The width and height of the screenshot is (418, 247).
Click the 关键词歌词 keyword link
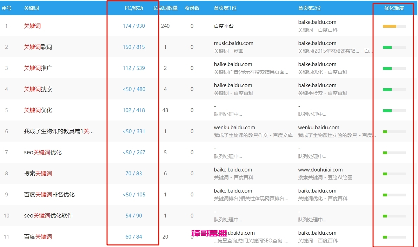[x=38, y=47]
